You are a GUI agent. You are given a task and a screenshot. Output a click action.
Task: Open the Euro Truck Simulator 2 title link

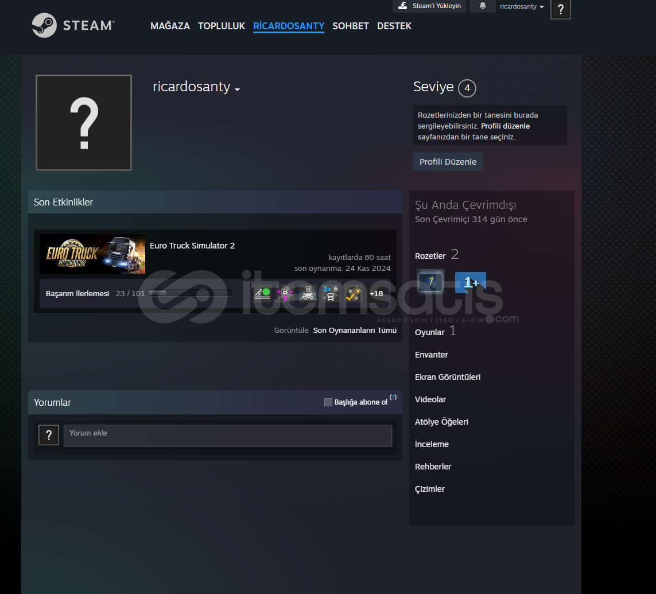(x=192, y=246)
